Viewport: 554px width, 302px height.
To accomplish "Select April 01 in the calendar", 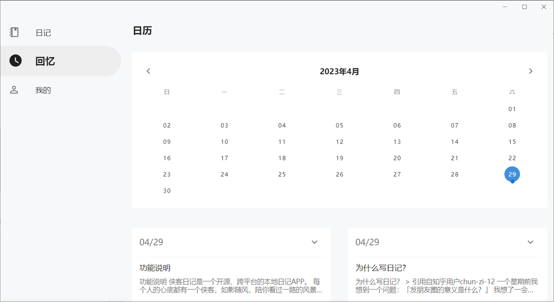I will click(x=512, y=109).
